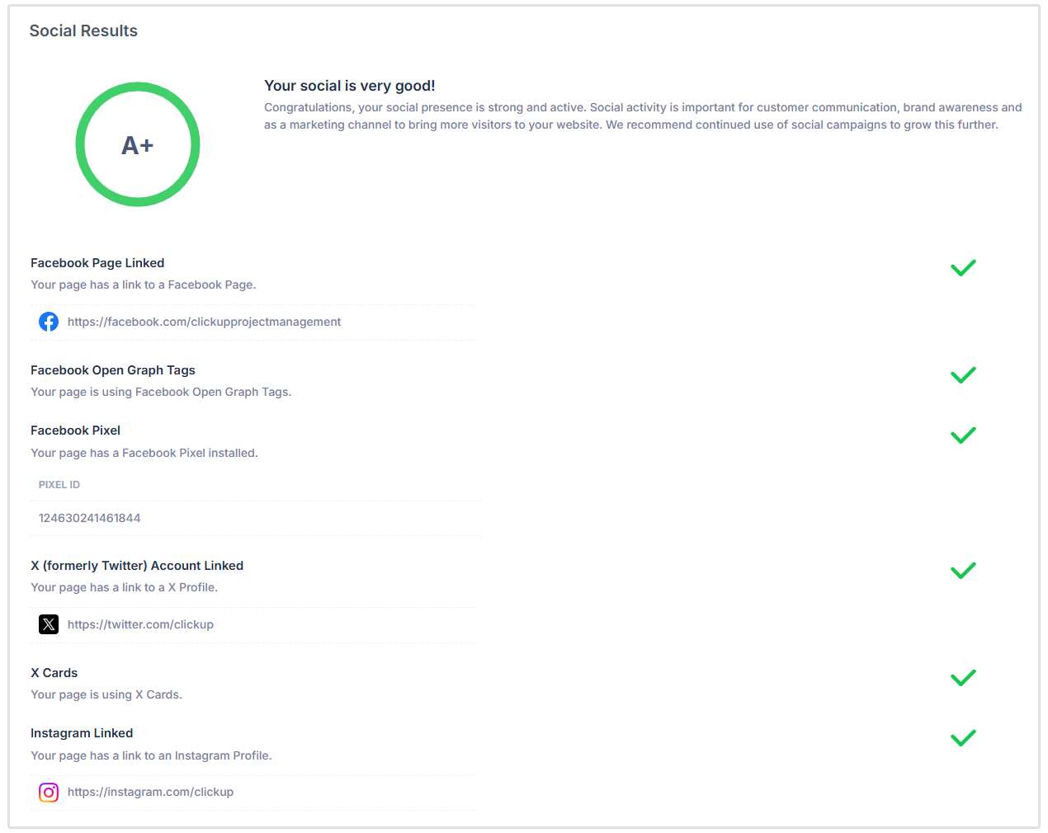Click the checkmark for X Account Linked

click(x=963, y=570)
